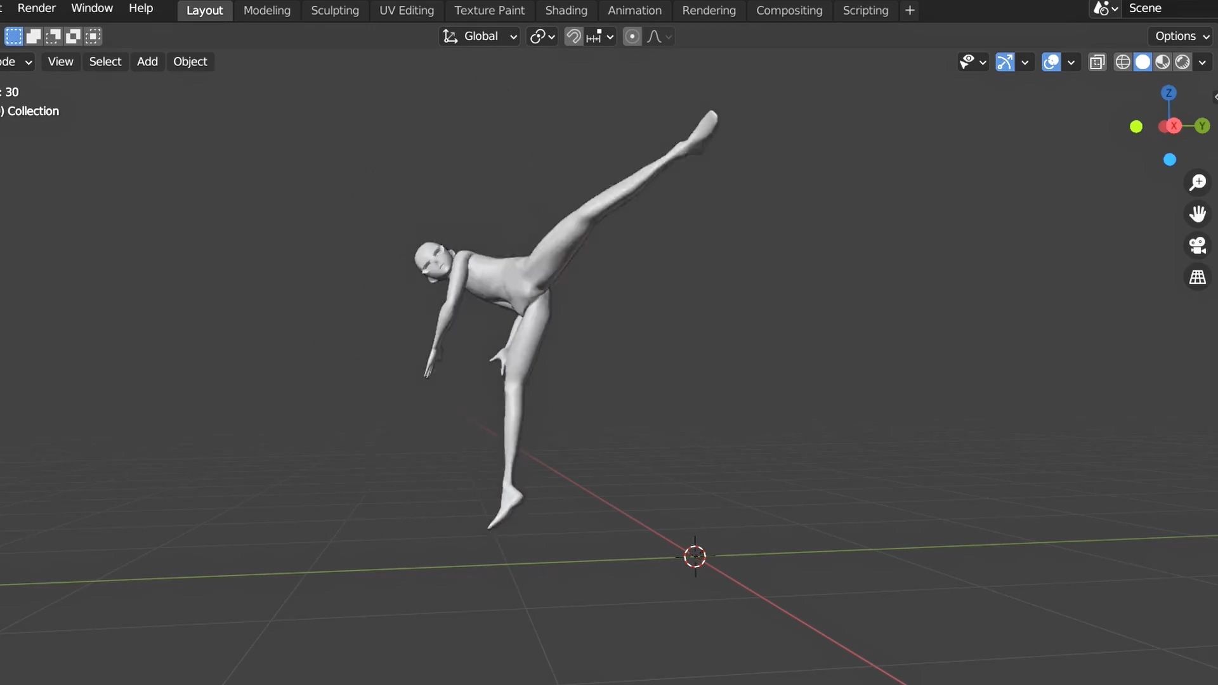Switch to the Compositing workspace tab
The image size is (1218, 685).
click(789, 10)
